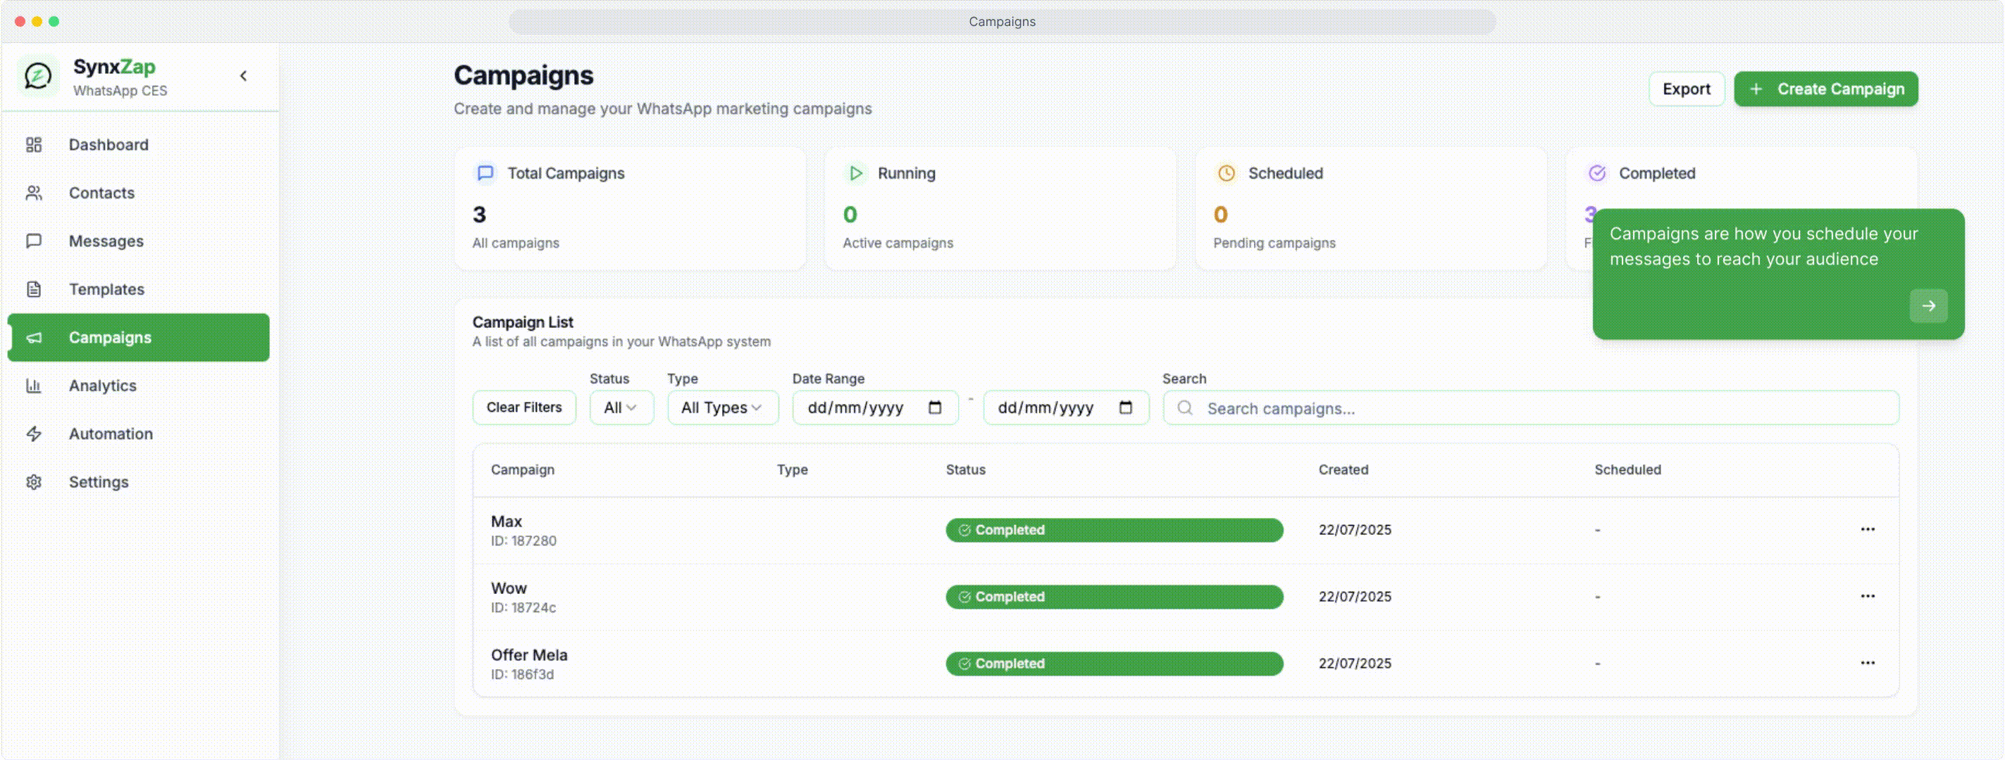Click the Campaign column header
This screenshot has width=2005, height=760.
(522, 469)
